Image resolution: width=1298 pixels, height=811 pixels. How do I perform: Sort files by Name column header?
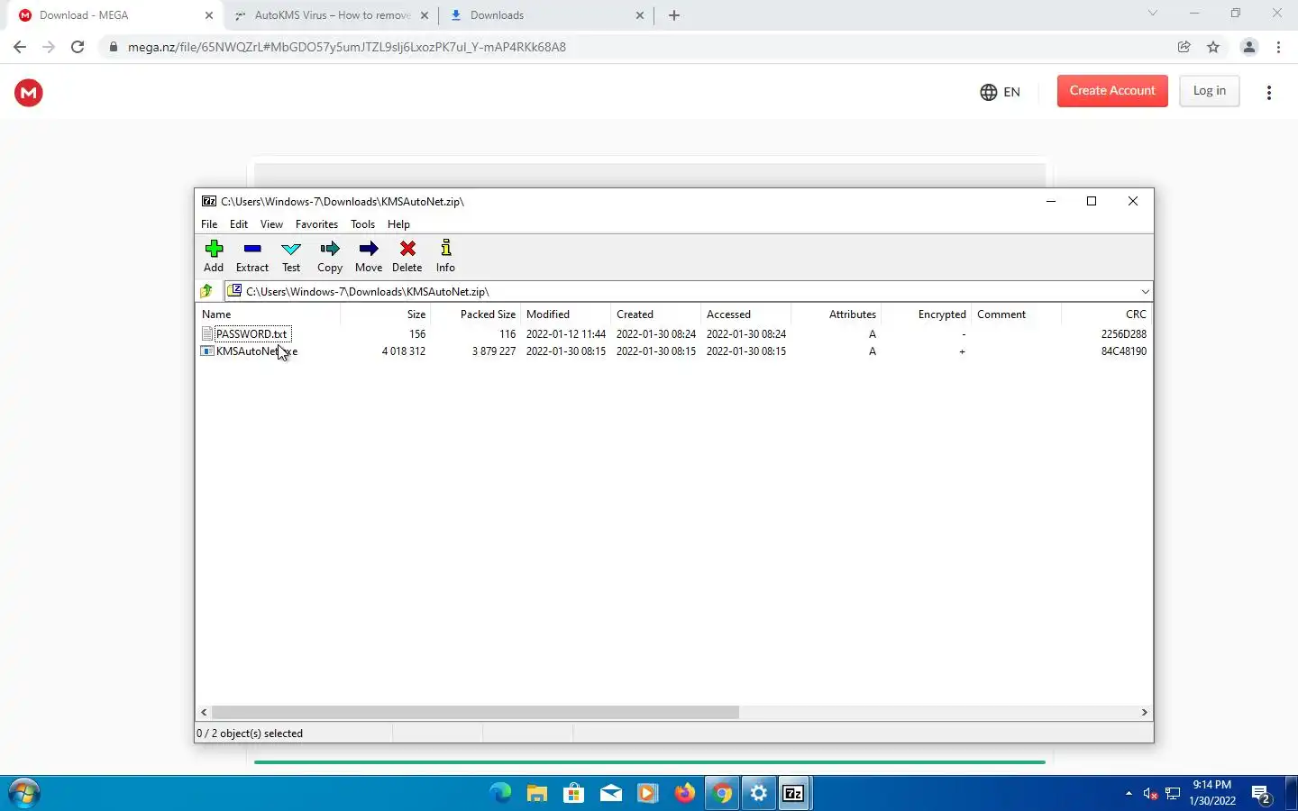click(269, 314)
